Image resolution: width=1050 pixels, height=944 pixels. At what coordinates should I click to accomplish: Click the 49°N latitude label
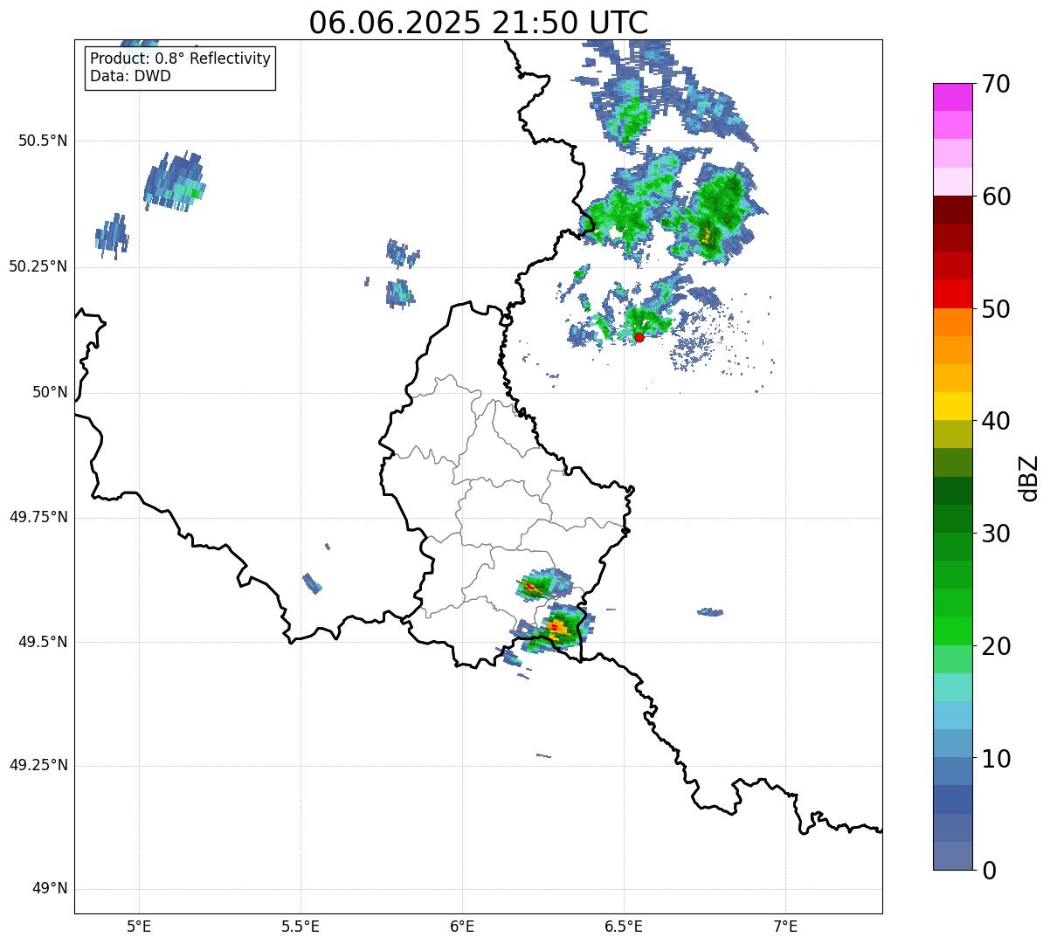(x=50, y=889)
